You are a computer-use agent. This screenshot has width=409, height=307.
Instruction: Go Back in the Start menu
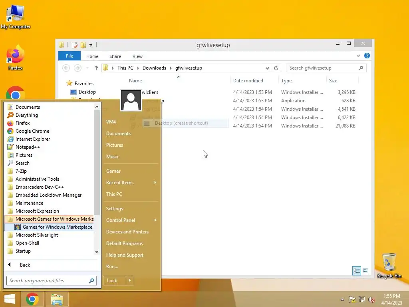52,265
